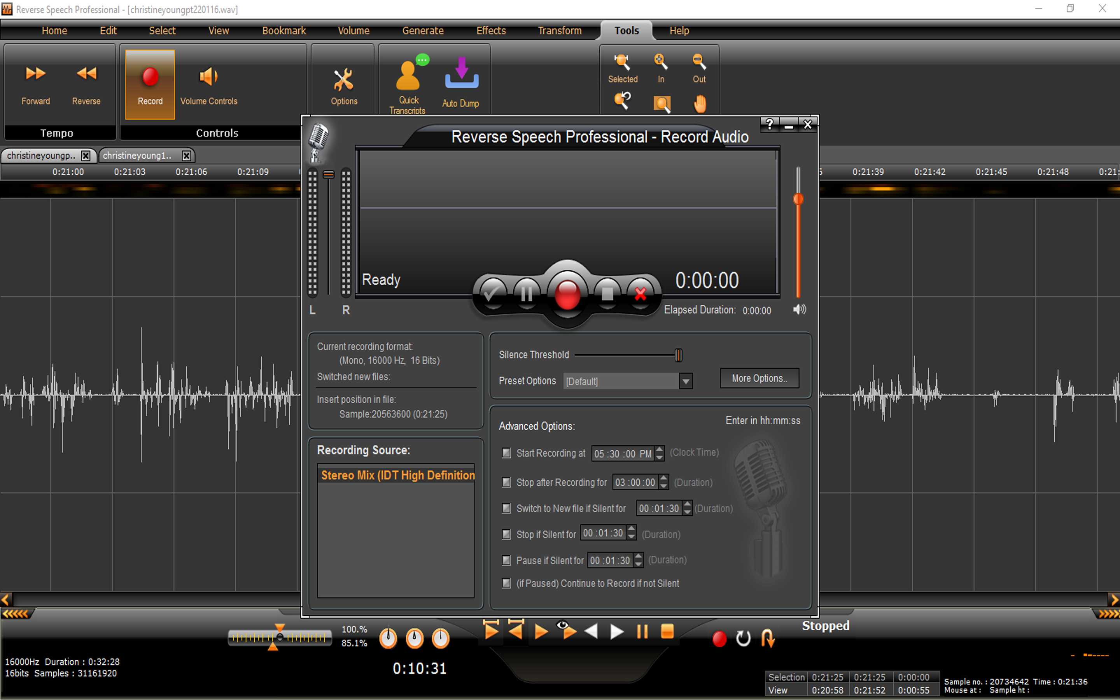
Task: Start recording with the big red button
Action: [x=567, y=294]
